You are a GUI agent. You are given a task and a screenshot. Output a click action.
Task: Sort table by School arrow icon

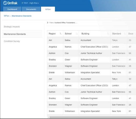coord(77,34)
